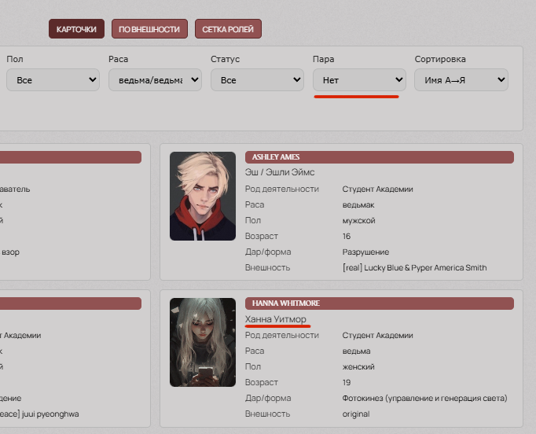Open the Сортировка dropdown Имя А→Я
The image size is (536, 434).
pos(461,80)
